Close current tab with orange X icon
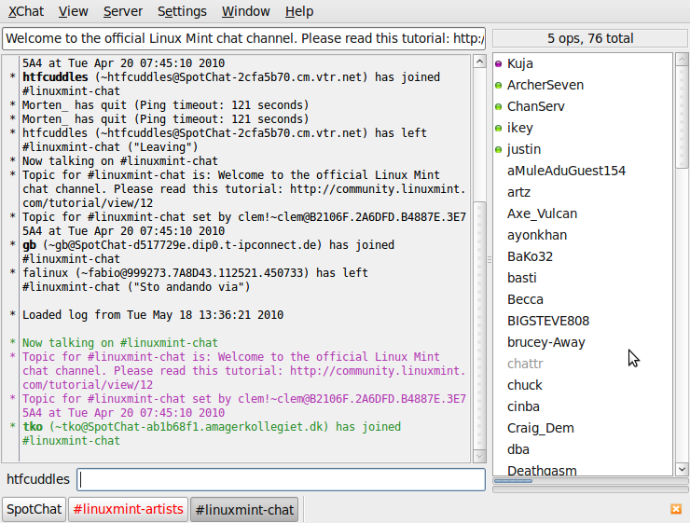Image resolution: width=690 pixels, height=523 pixels. (x=676, y=509)
